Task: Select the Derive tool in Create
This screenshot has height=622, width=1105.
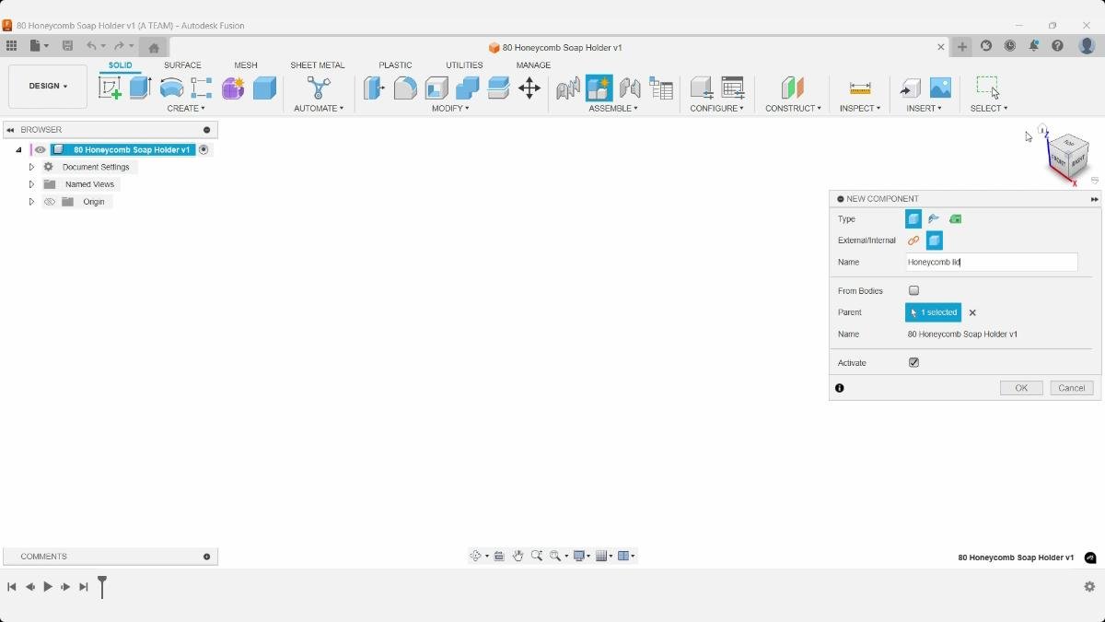Action: tap(202, 88)
